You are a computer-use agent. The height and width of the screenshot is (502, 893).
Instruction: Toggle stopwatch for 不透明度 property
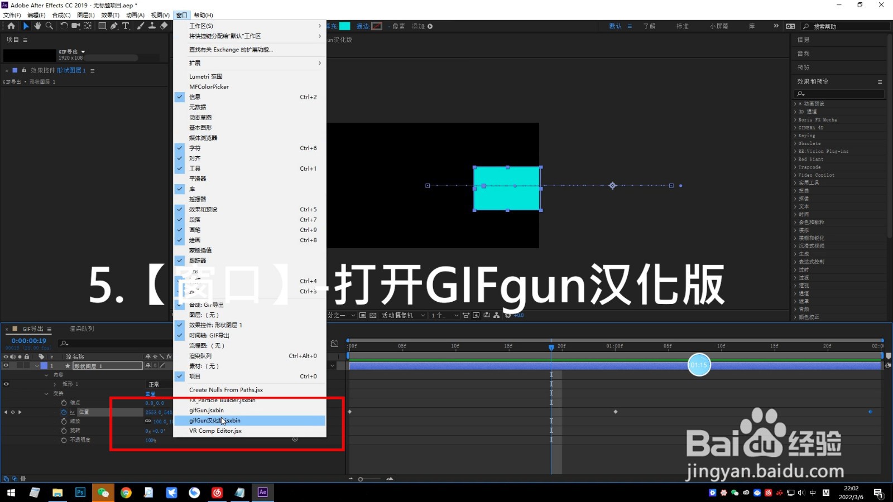click(64, 440)
